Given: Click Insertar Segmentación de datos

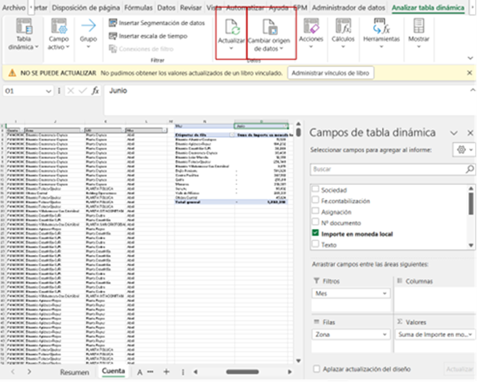Looking at the screenshot, I should tap(157, 23).
